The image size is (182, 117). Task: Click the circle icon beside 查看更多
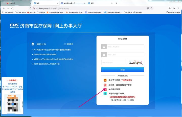point(65,44)
